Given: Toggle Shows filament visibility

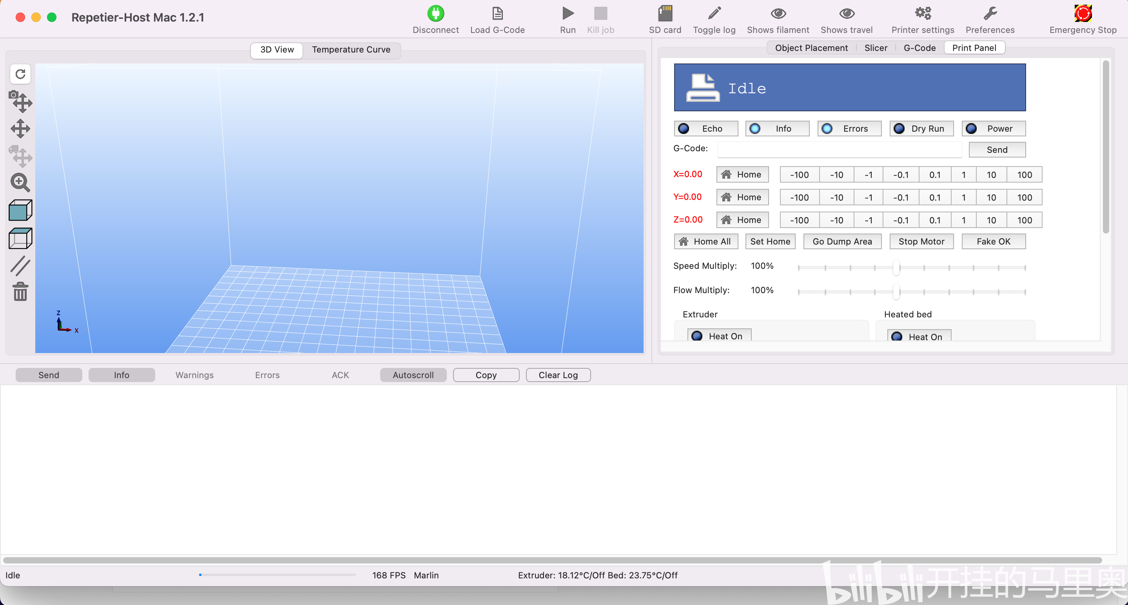Looking at the screenshot, I should click(778, 14).
